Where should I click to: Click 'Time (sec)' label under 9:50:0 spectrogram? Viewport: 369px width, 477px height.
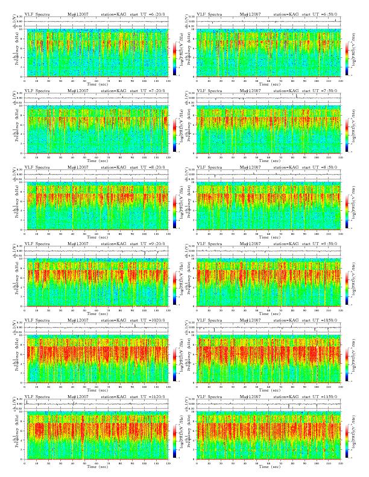[x=270, y=314]
